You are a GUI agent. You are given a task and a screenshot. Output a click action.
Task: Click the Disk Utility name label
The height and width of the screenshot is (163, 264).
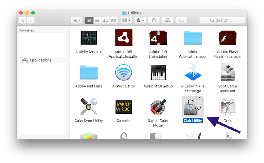coord(193,121)
